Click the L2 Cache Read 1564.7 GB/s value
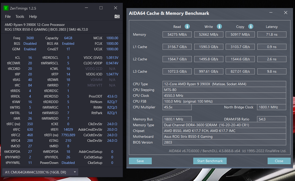The width and height of the screenshot is (295, 181). 177,59
